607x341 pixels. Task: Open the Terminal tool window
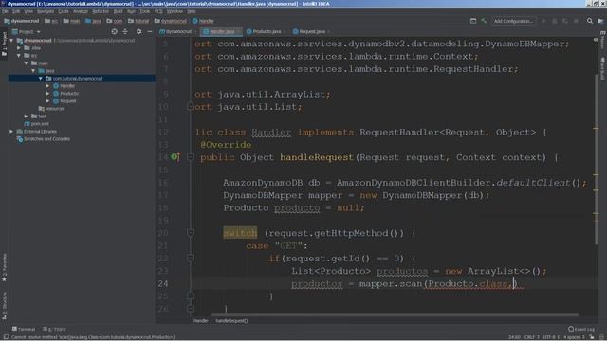[24, 329]
